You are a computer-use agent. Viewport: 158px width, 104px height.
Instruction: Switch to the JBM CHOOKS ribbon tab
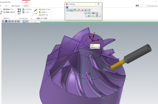point(16,6)
